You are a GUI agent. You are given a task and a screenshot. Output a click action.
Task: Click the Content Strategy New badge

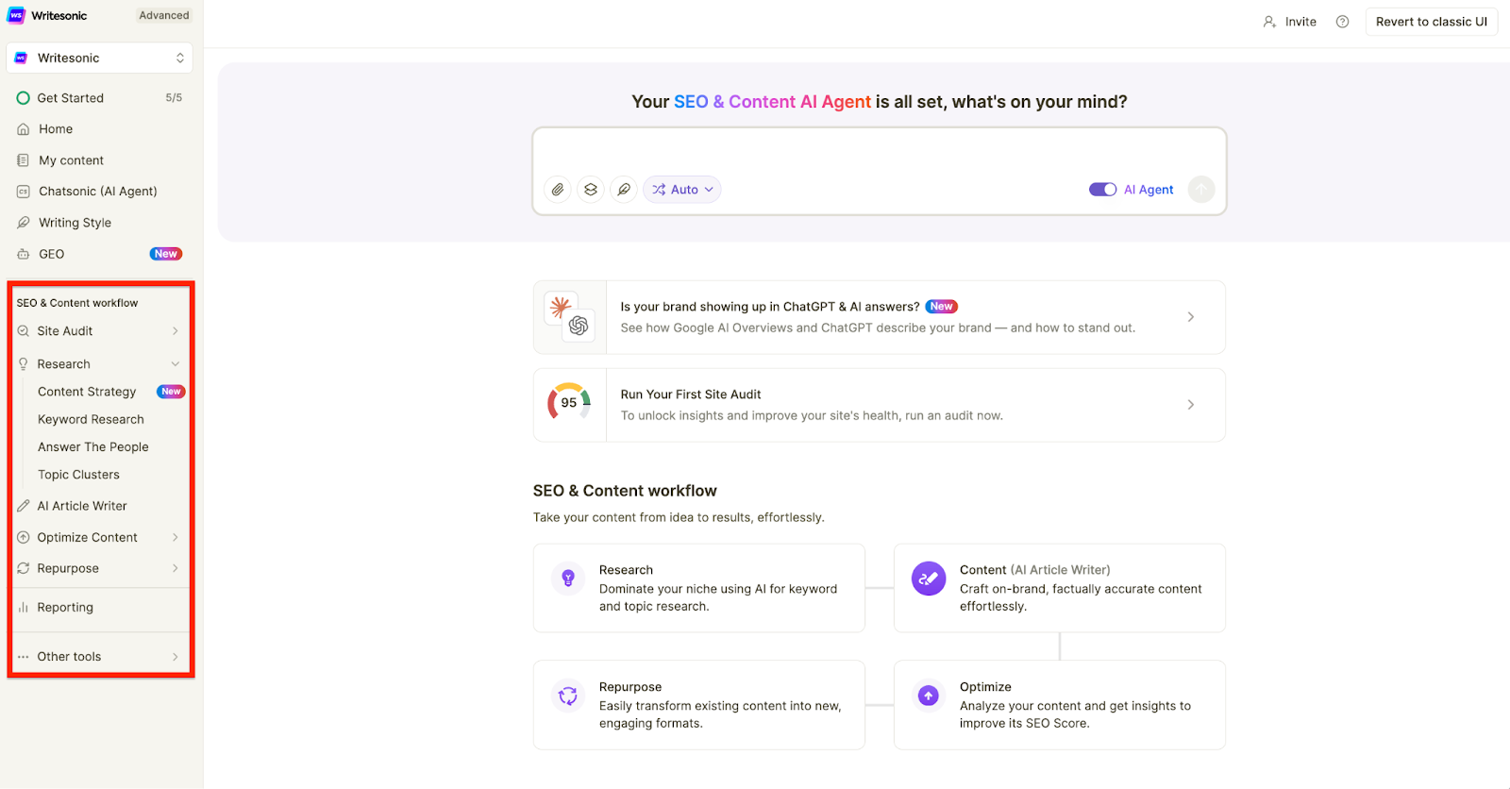(x=171, y=392)
